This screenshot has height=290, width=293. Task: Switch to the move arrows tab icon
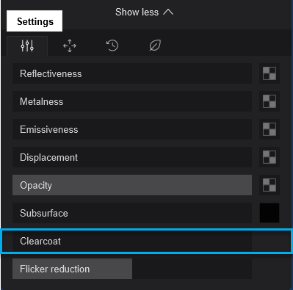[70, 46]
